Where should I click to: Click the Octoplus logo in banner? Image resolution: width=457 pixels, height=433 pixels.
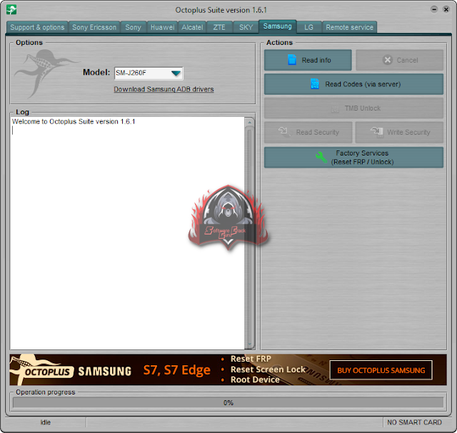click(41, 370)
